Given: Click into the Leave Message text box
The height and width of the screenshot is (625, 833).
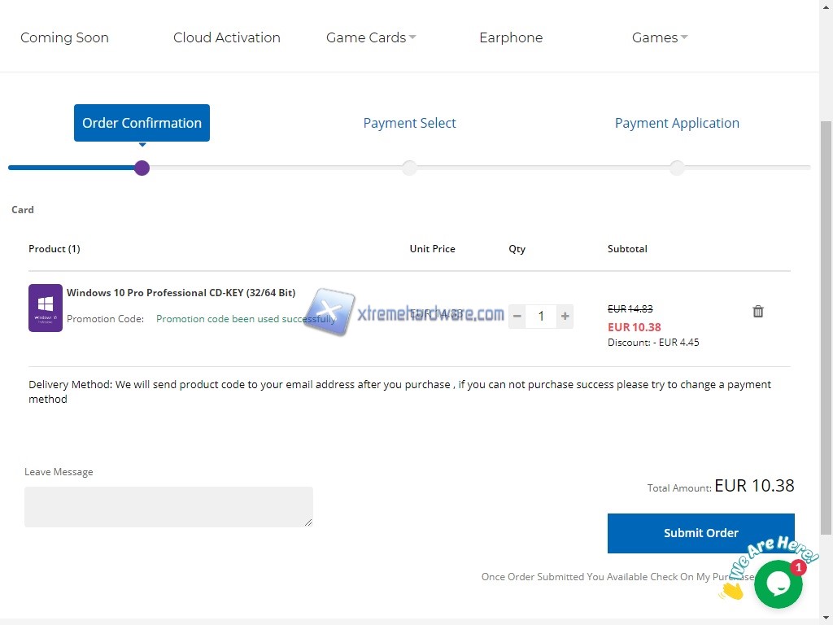Looking at the screenshot, I should [168, 506].
